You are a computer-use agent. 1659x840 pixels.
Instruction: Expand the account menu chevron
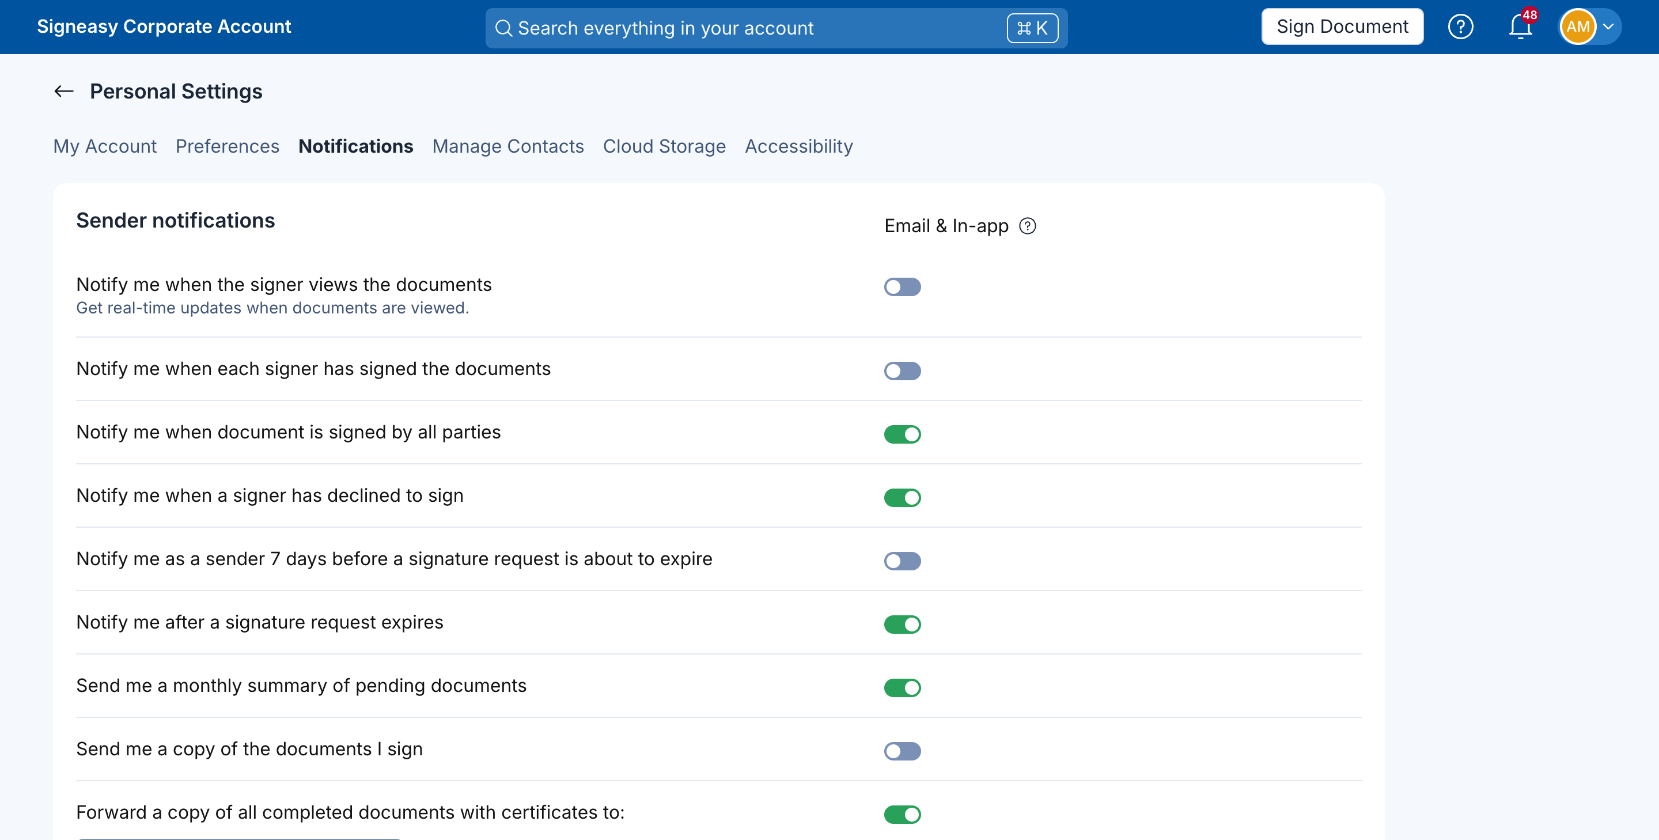[1608, 27]
